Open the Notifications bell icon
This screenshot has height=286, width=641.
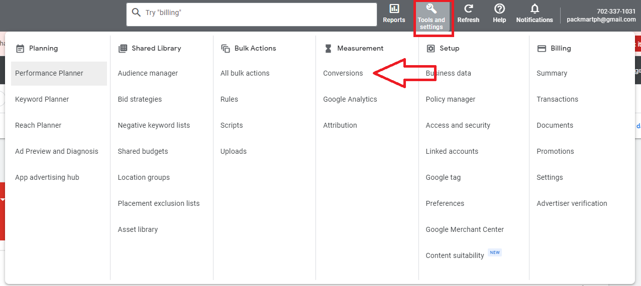535,9
